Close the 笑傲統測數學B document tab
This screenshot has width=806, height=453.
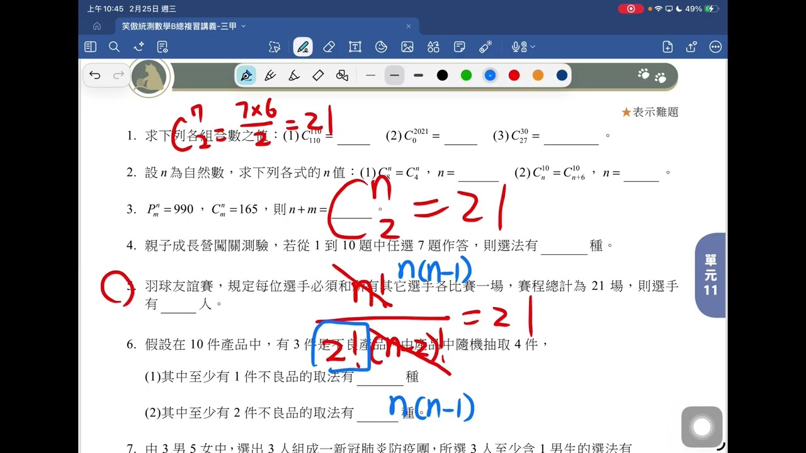[x=408, y=26]
